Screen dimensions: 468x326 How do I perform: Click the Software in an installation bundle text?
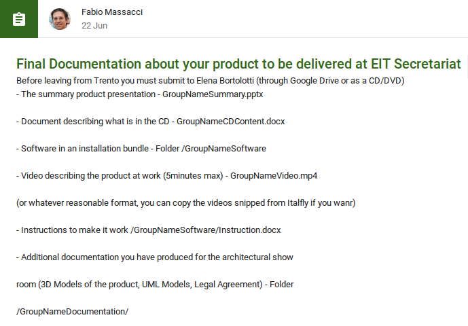click(x=85, y=149)
